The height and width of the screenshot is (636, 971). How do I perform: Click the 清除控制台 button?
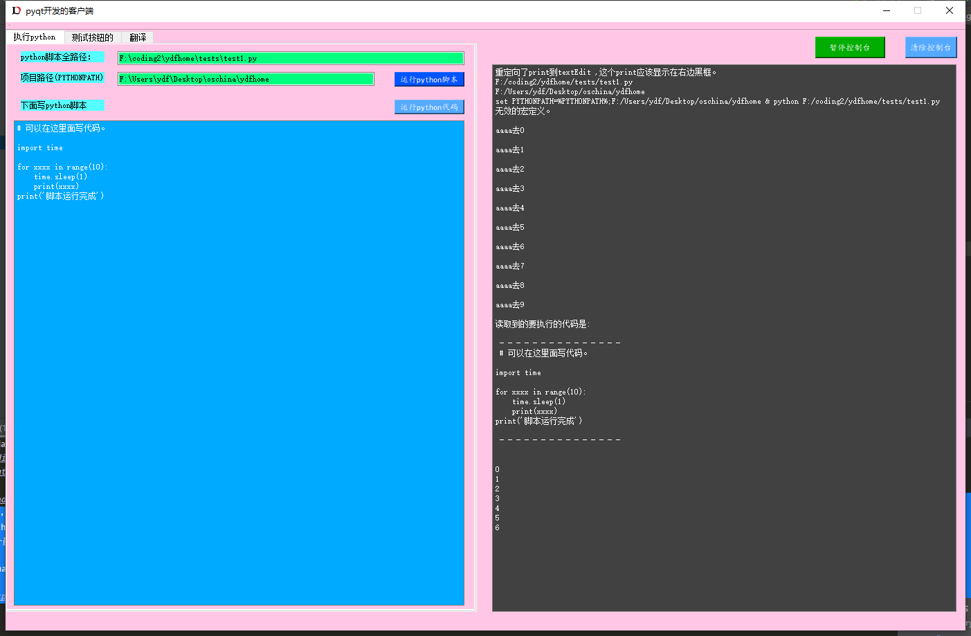pos(931,47)
